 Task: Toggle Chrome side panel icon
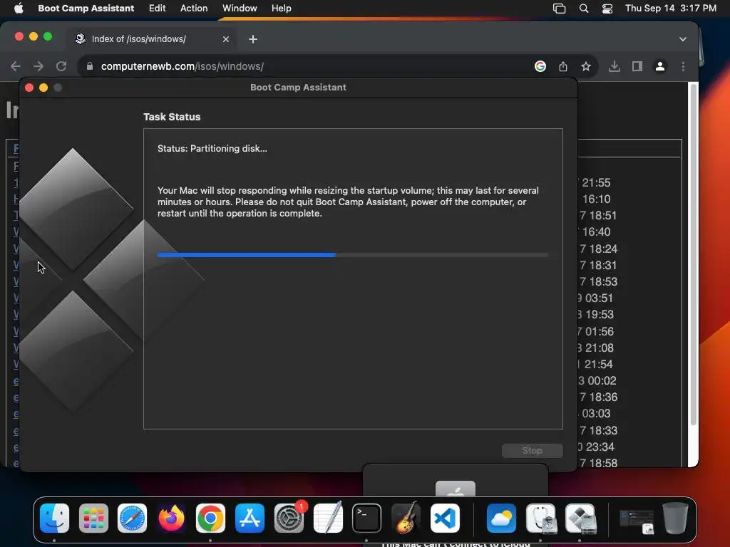(x=637, y=66)
